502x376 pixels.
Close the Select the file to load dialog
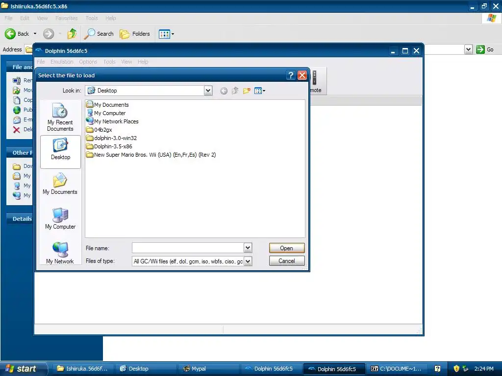click(x=302, y=75)
